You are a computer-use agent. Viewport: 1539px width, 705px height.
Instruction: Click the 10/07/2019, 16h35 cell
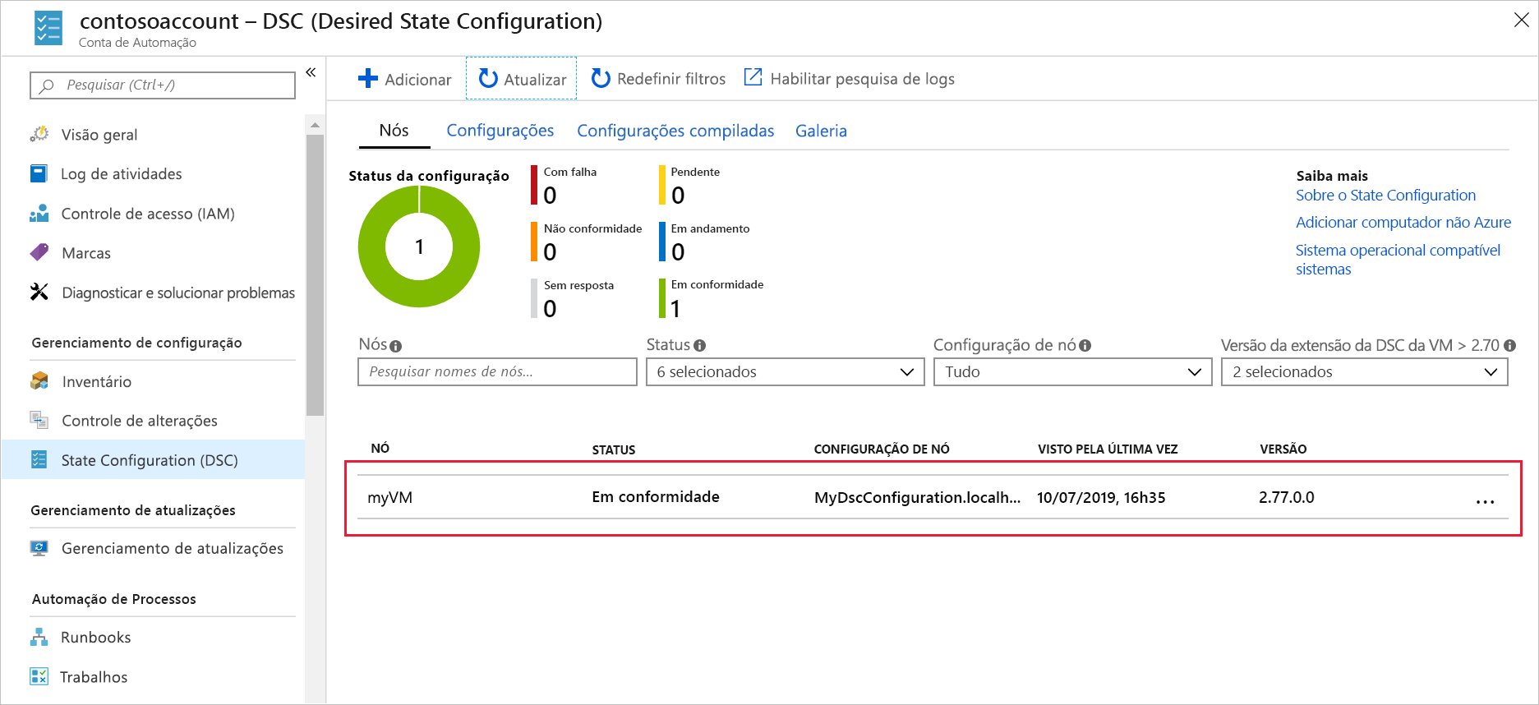1101,497
